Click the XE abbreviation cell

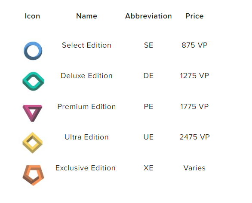(x=148, y=168)
